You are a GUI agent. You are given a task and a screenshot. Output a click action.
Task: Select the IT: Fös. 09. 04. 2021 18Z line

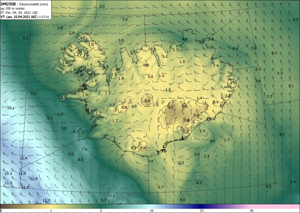point(19,13)
